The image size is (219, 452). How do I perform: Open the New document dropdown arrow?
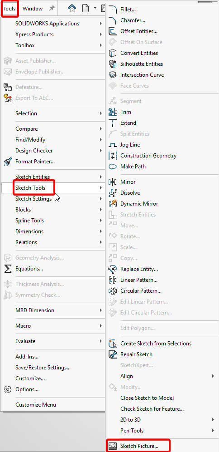pos(95,8)
